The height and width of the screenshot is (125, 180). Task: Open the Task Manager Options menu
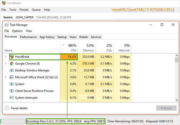point(17,31)
